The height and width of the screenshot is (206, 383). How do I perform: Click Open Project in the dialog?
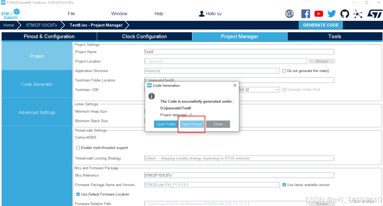[192, 124]
